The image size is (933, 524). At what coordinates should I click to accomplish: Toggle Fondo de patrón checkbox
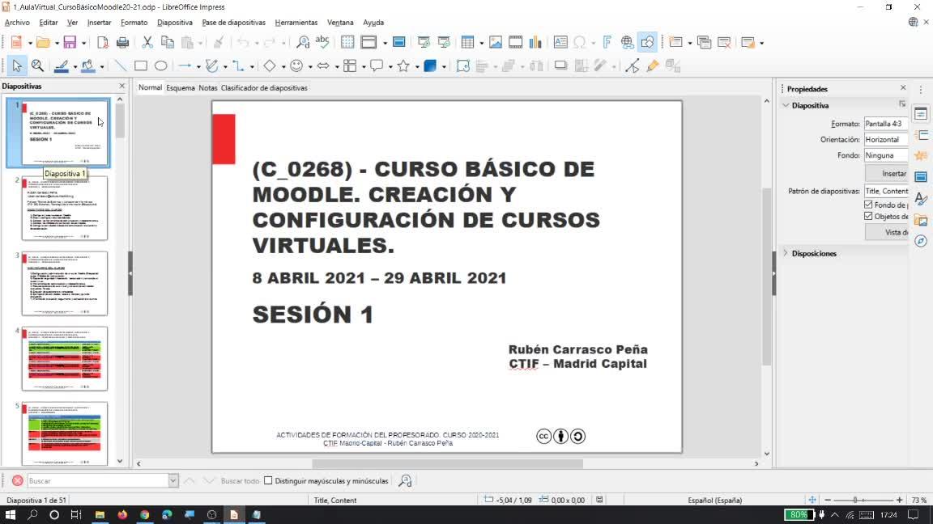pos(868,205)
